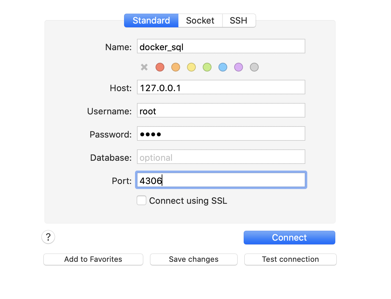Enable Connect using SSL checkbox

141,200
